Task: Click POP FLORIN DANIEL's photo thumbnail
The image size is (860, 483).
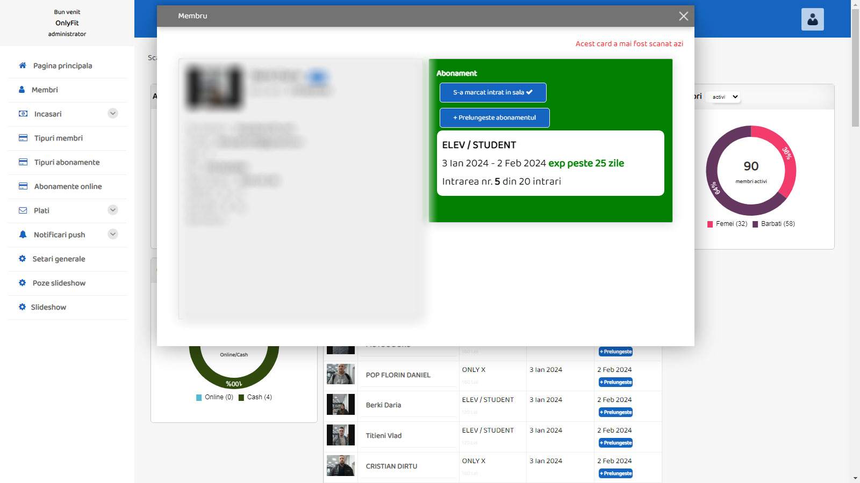Action: coord(341,374)
